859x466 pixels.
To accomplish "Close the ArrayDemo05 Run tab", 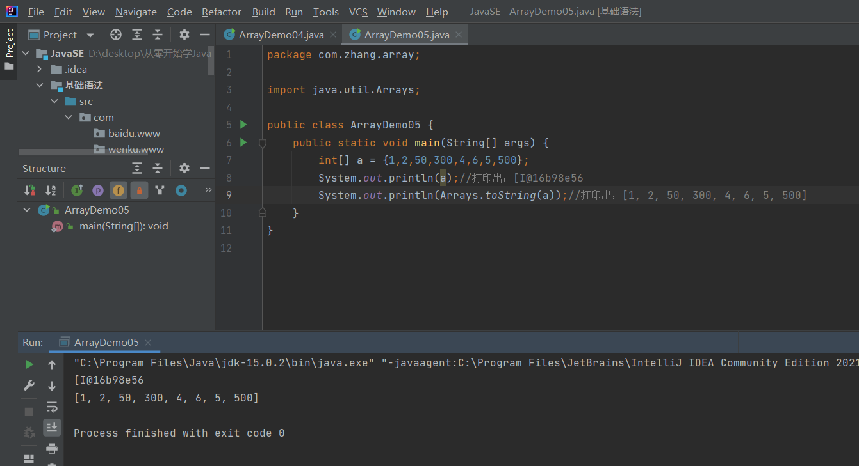I will (148, 343).
